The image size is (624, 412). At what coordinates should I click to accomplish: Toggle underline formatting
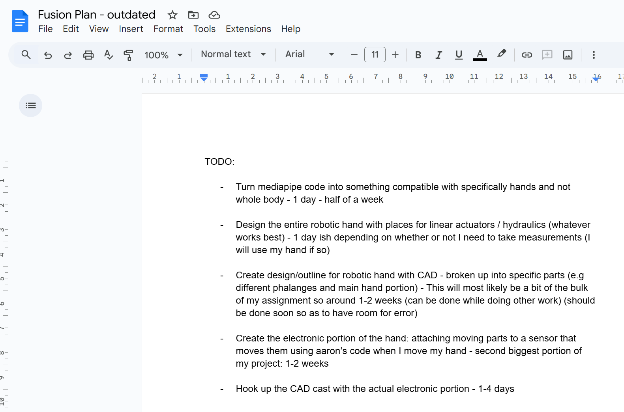(459, 55)
